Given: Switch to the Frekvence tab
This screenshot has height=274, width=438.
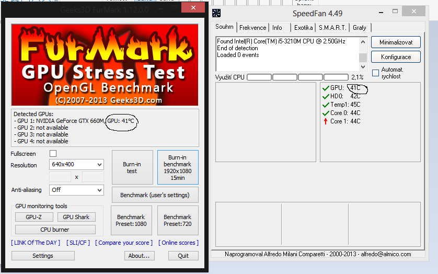Looking at the screenshot, I should 253,28.
